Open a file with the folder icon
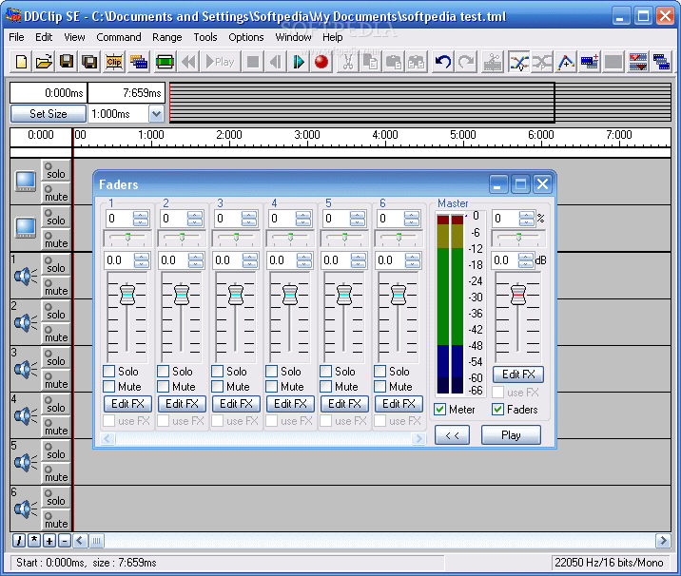Viewport: 681px width, 576px height. 44,62
